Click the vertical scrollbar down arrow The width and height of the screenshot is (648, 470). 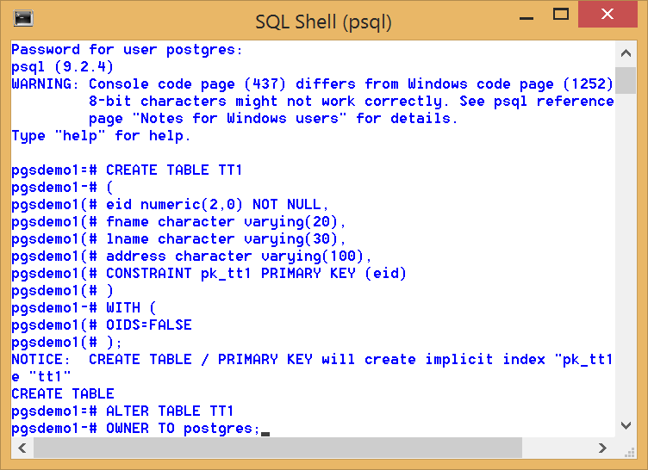(x=626, y=426)
